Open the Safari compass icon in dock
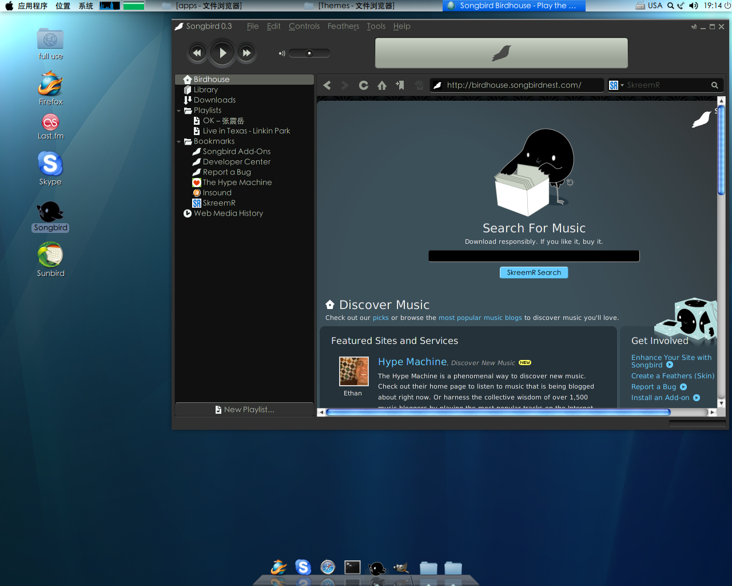Screen dimensions: 732x586 tap(328, 567)
